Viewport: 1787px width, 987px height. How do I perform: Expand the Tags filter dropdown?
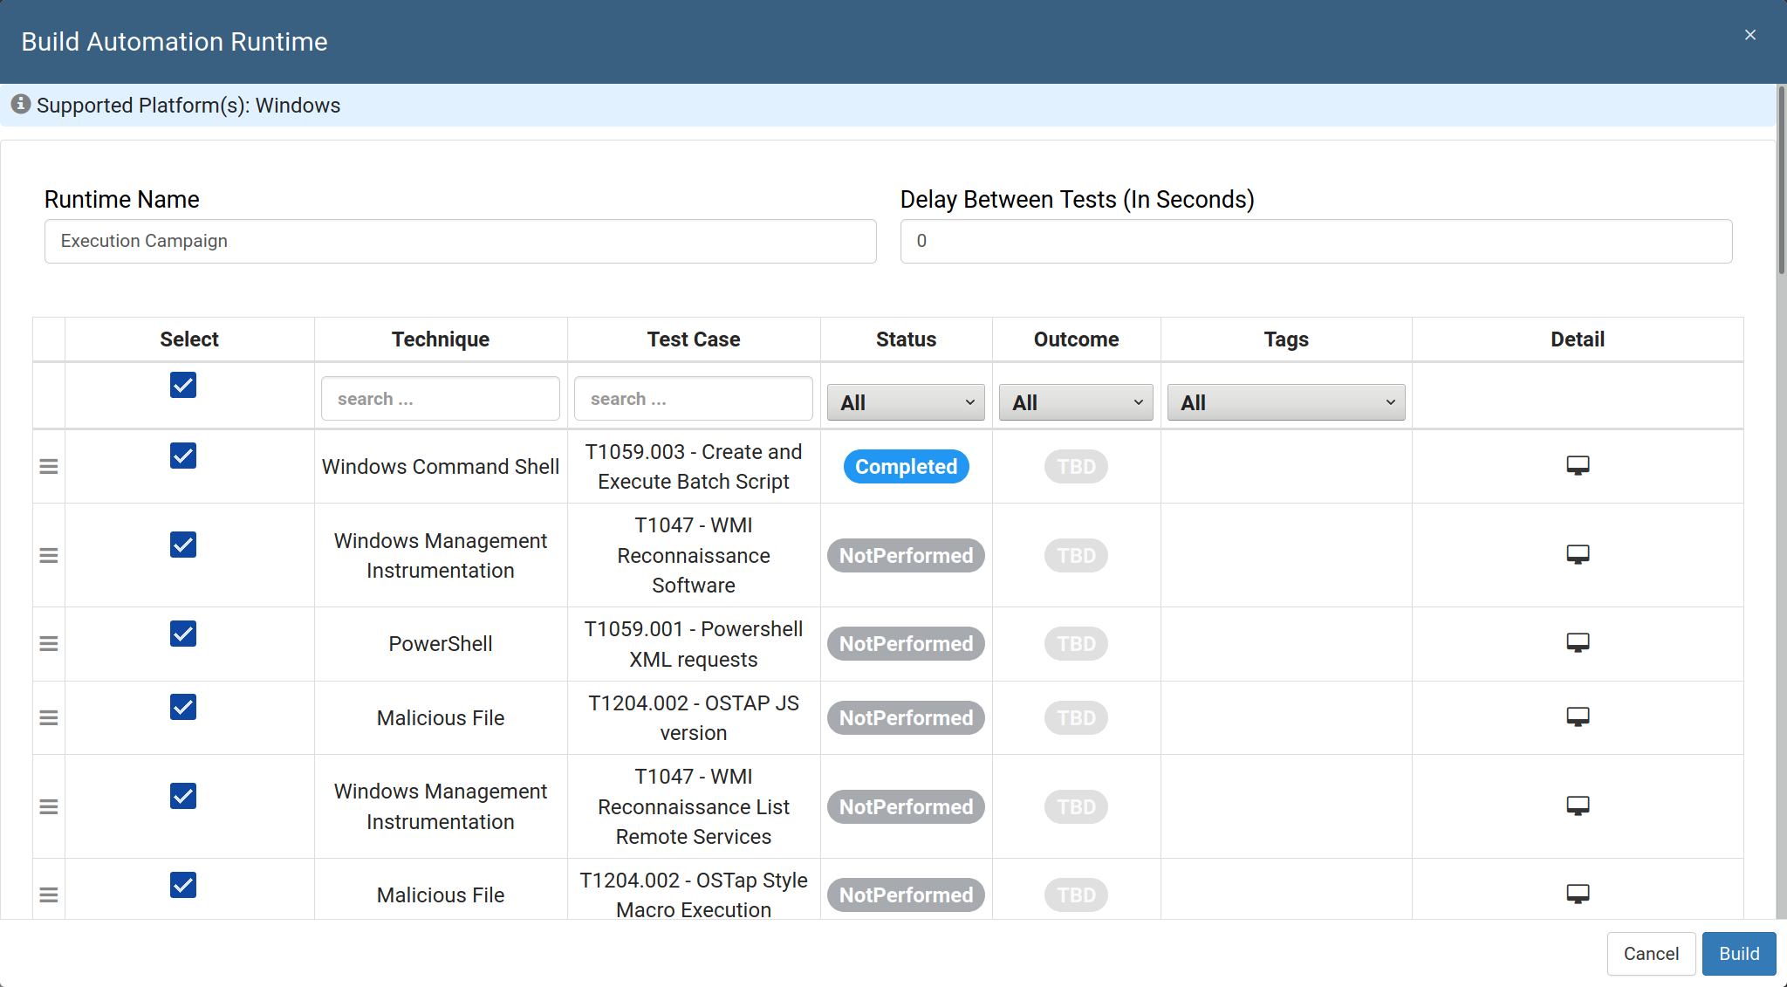coord(1284,402)
